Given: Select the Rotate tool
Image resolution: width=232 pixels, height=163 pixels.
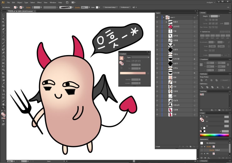Looking at the screenshot, I should click(x=3, y=56).
